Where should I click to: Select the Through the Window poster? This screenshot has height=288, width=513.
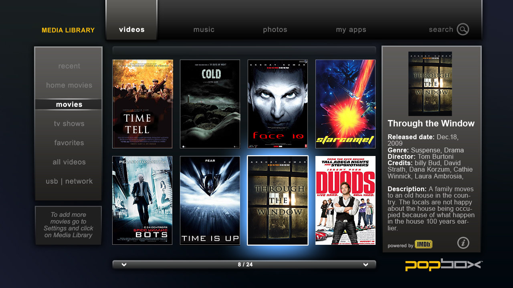tap(277, 200)
